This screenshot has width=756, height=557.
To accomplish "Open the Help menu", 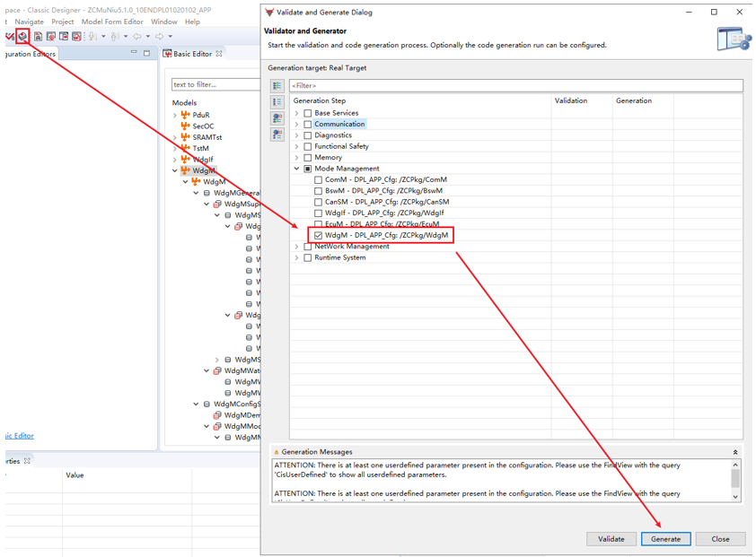I will click(192, 22).
